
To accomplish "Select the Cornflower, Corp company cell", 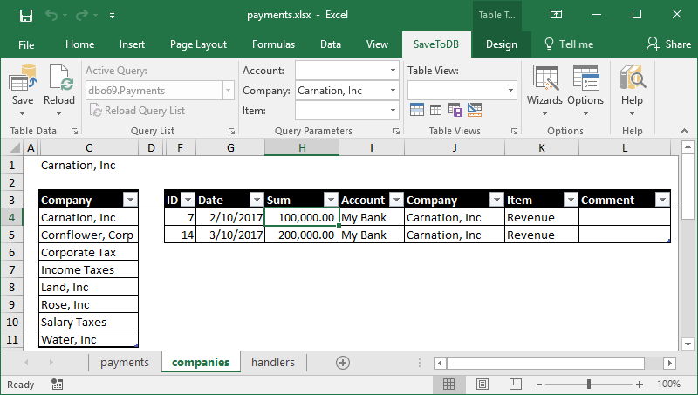I will tap(89, 235).
